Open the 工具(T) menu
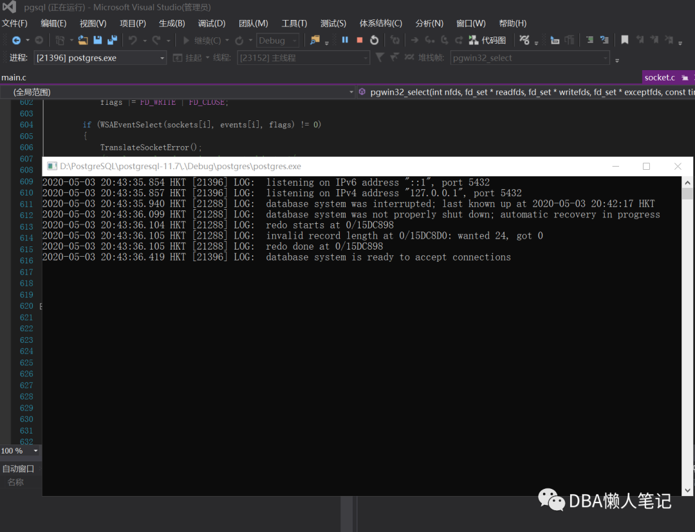This screenshot has height=532, width=695. [294, 23]
